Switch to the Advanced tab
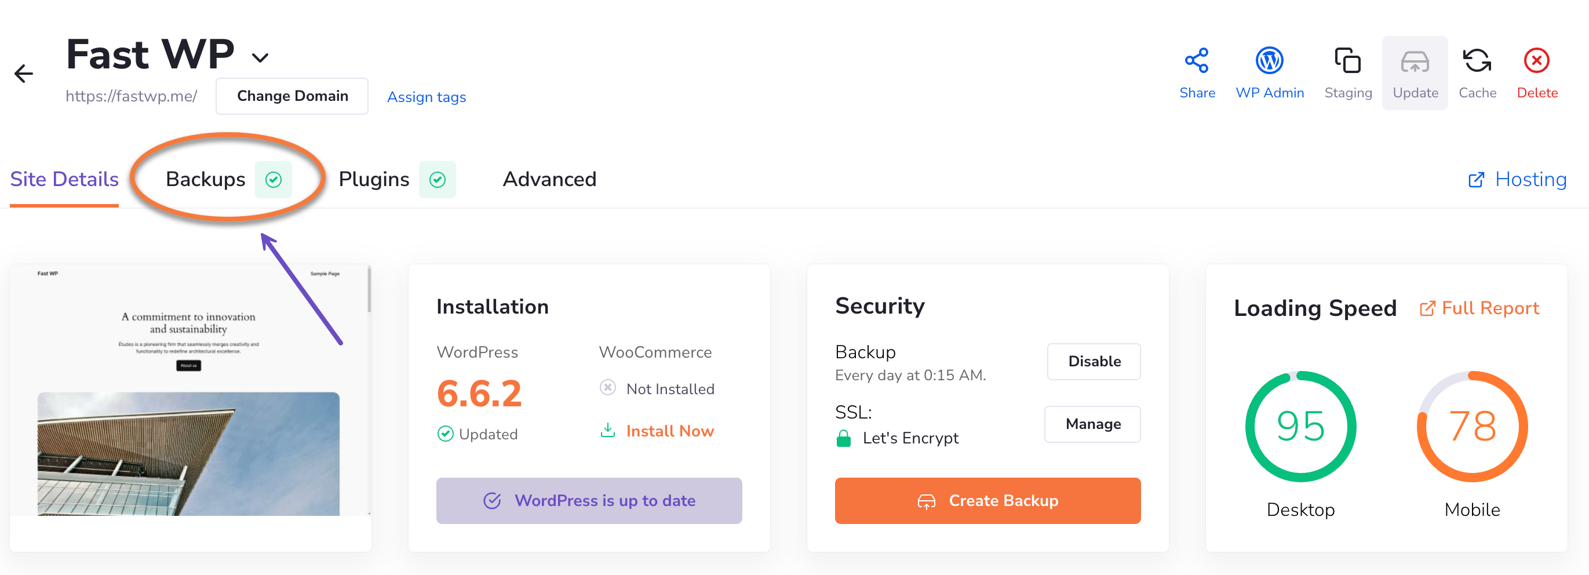 click(x=549, y=180)
